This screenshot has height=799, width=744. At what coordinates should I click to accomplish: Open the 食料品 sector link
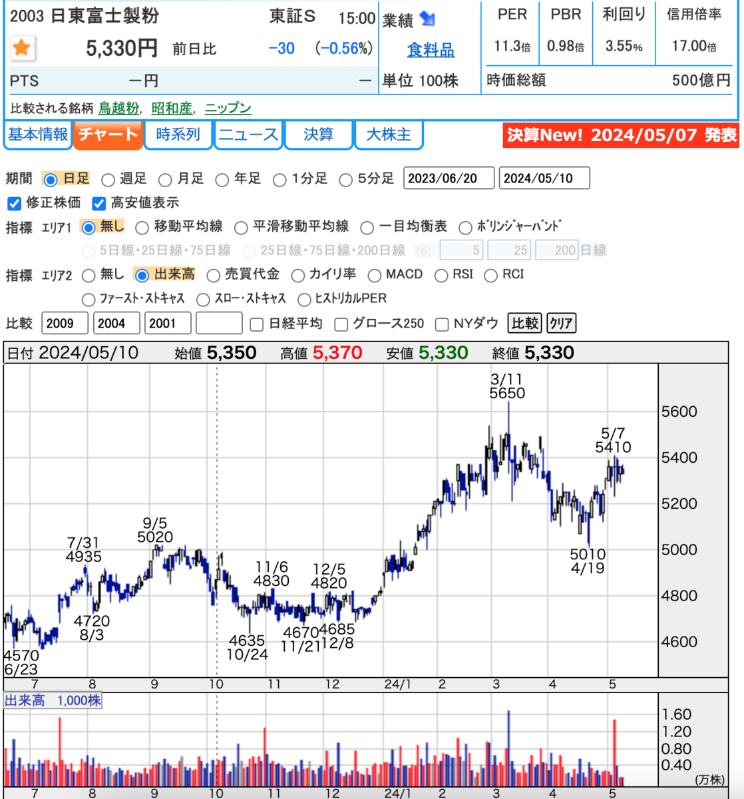(x=431, y=50)
